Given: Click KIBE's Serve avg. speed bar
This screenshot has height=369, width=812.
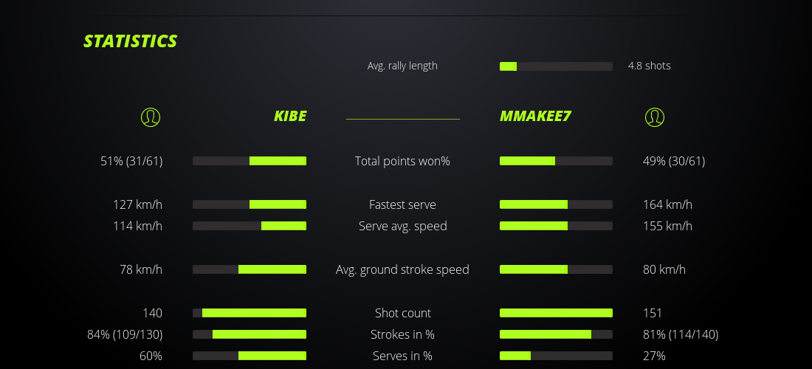Looking at the screenshot, I should point(250,226).
